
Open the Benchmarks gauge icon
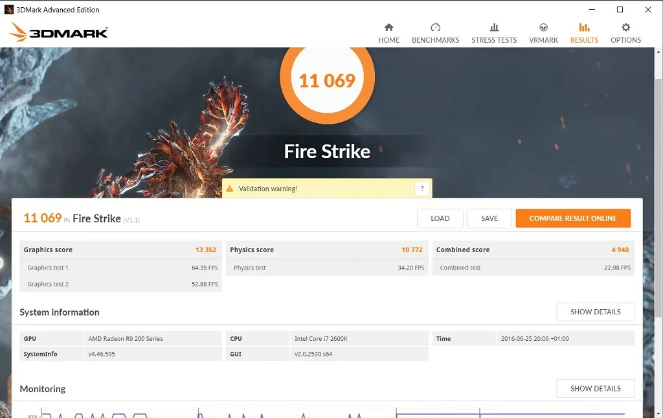[436, 27]
